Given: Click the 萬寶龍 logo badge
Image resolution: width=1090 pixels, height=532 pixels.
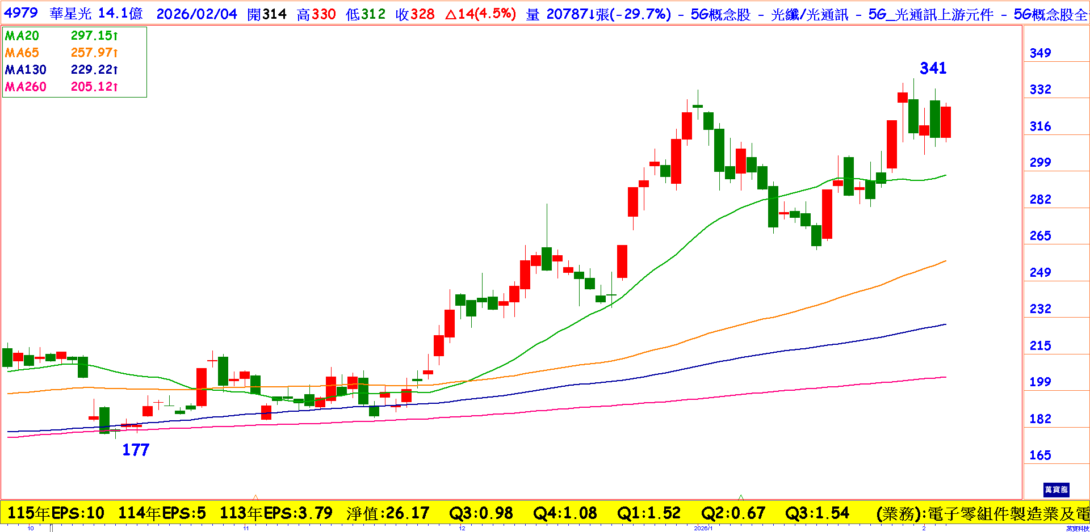Looking at the screenshot, I should pyautogui.click(x=1056, y=489).
